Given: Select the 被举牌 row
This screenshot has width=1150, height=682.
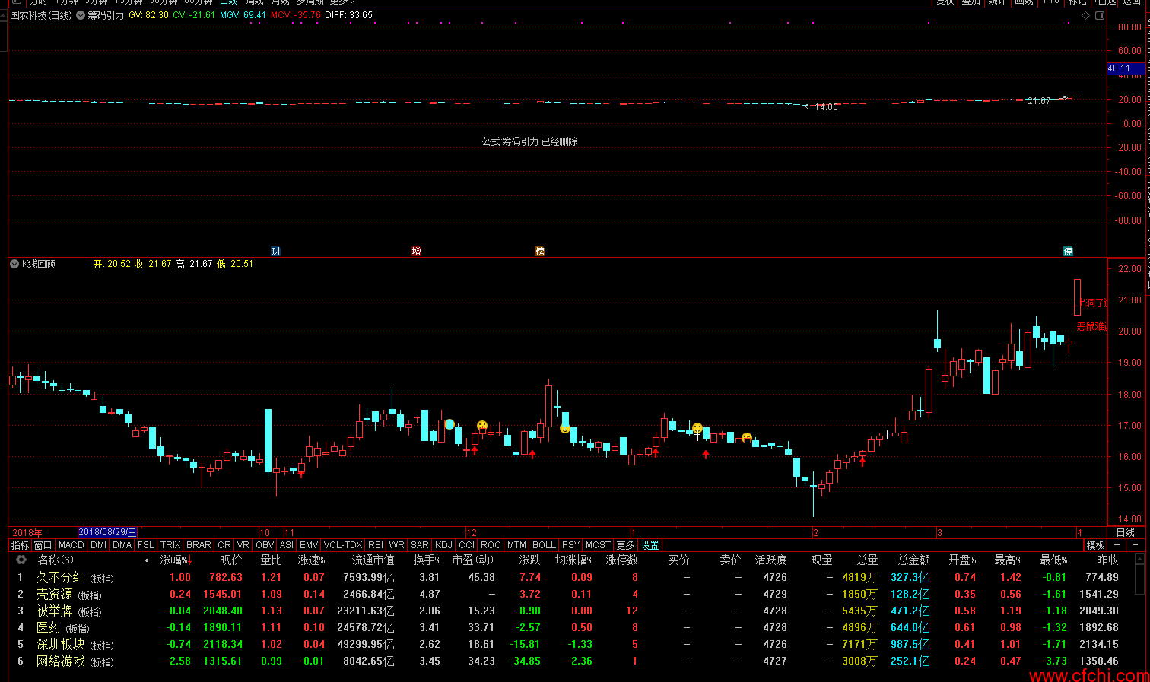Looking at the screenshot, I should click(570, 611).
